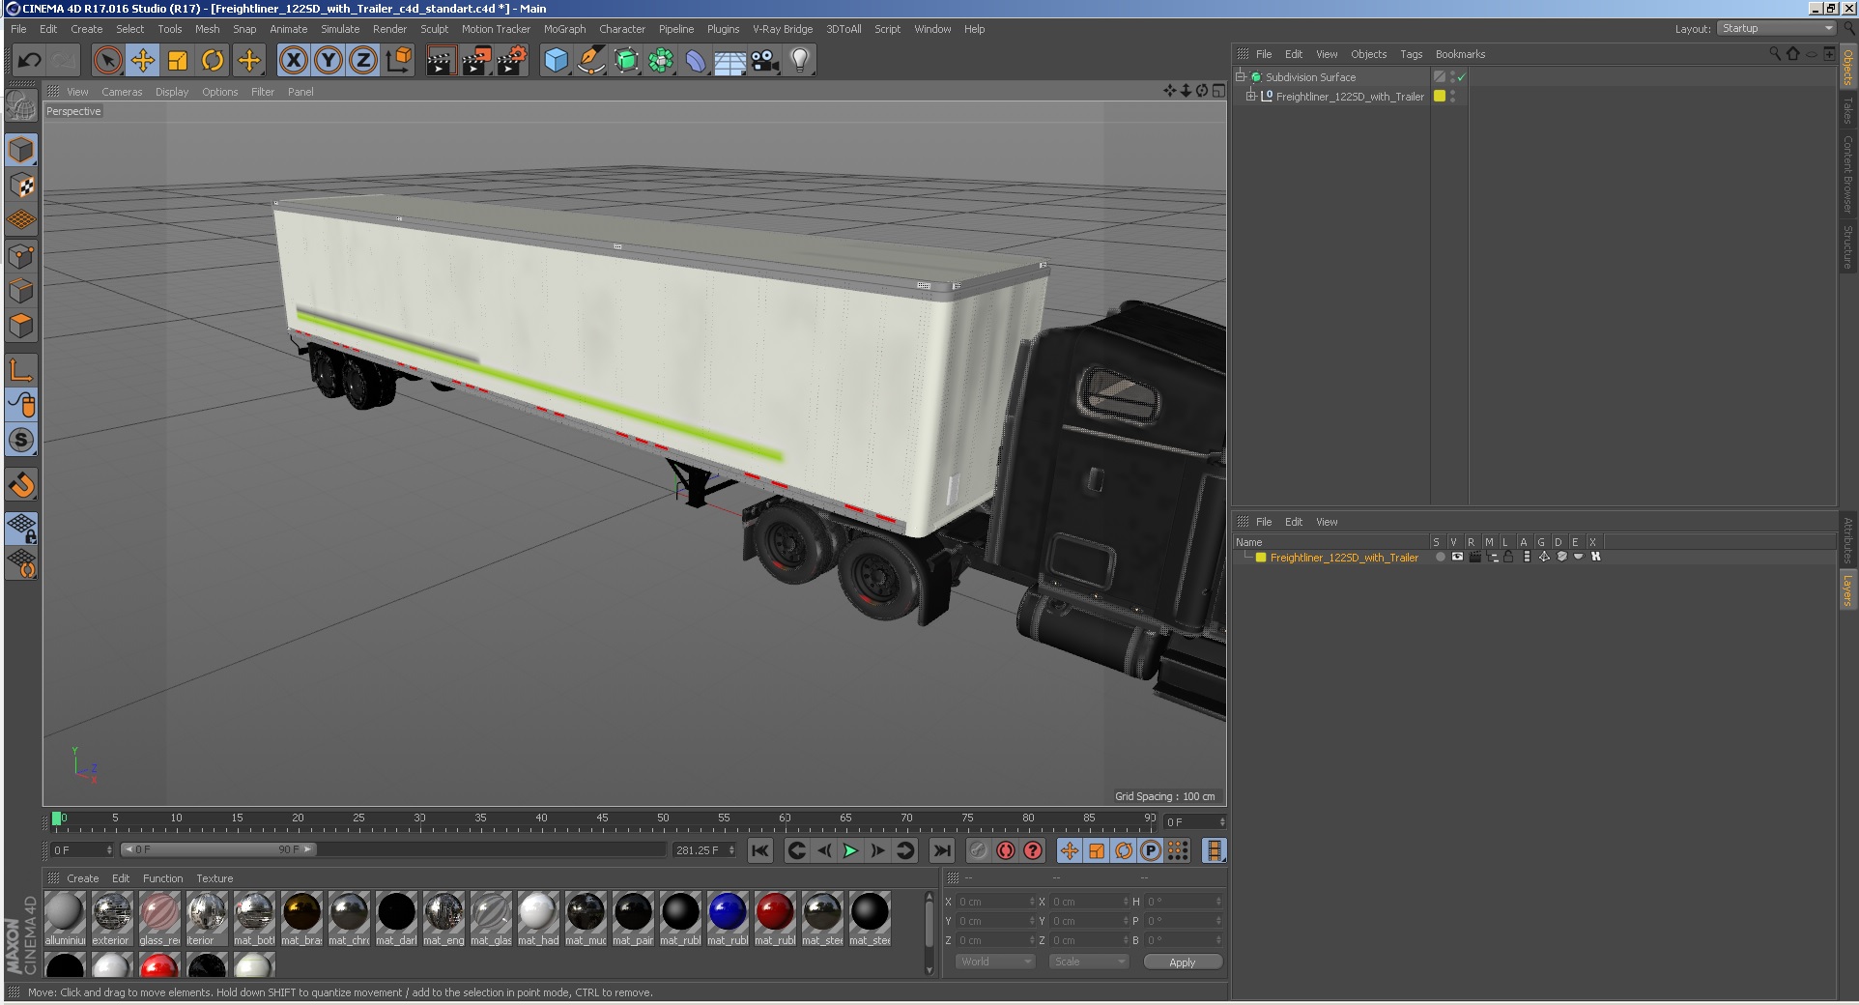Open the Bend deformer icon
Viewport: 1859px width, 1005px height.
point(696,61)
